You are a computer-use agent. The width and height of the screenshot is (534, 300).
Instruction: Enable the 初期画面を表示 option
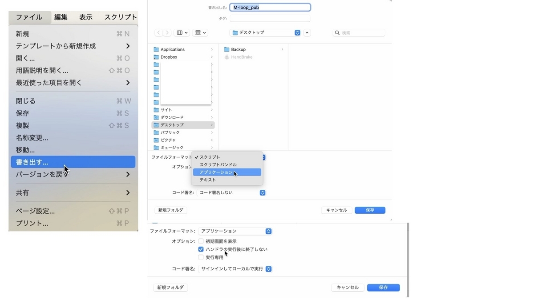tap(201, 241)
